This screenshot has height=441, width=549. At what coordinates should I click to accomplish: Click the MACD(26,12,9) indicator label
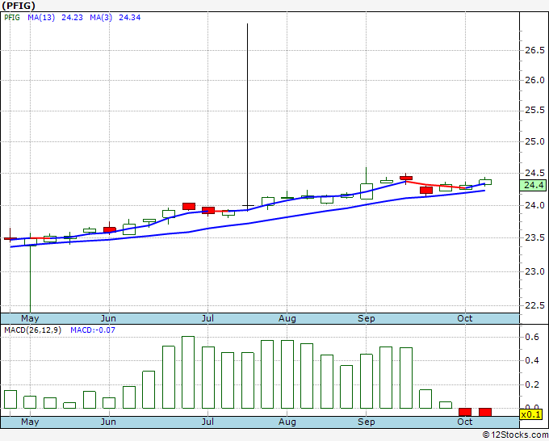point(33,330)
